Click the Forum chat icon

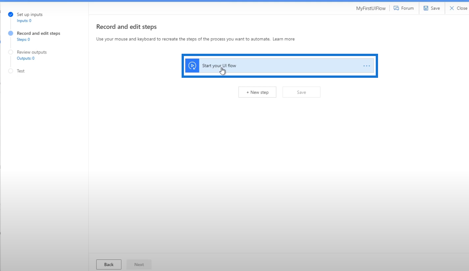pyautogui.click(x=396, y=8)
